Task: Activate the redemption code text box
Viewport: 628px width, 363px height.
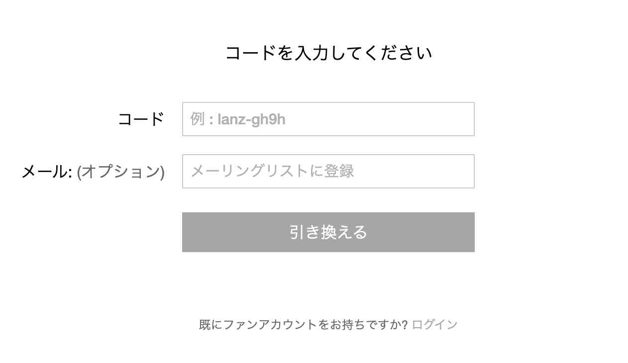Action: pos(328,119)
